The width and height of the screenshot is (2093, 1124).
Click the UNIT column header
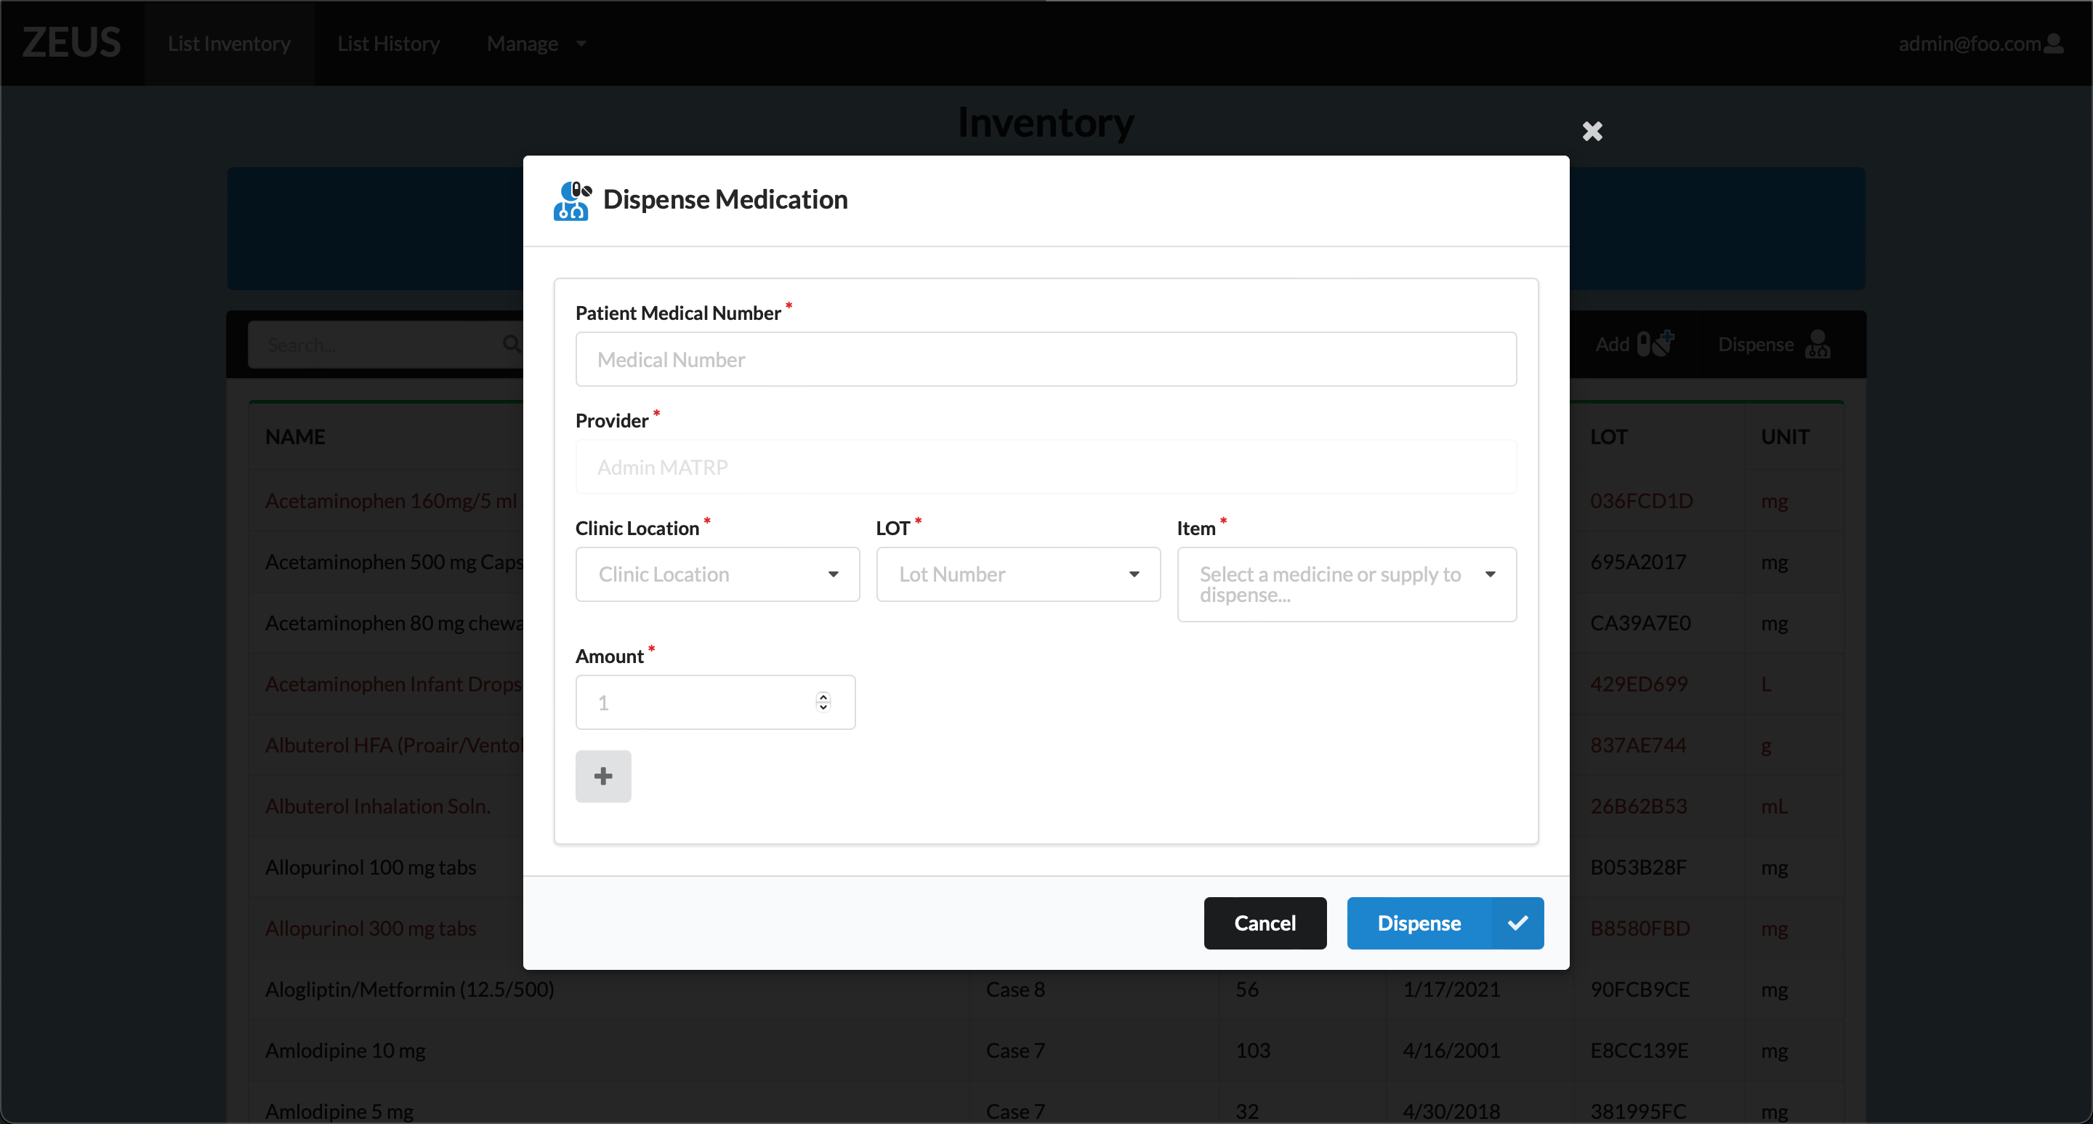tap(1784, 436)
